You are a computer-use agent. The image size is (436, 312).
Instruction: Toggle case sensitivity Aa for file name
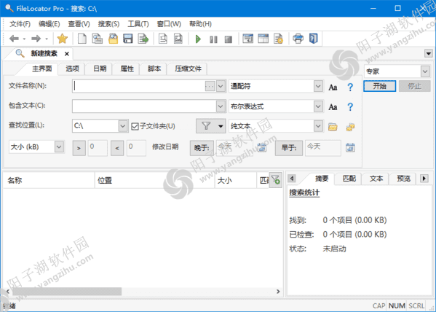(333, 87)
